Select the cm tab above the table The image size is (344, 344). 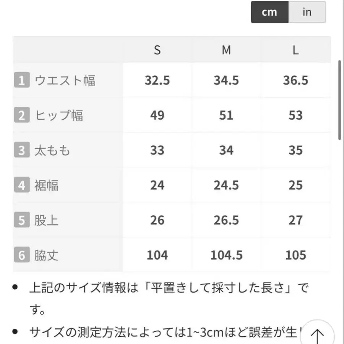[269, 12]
